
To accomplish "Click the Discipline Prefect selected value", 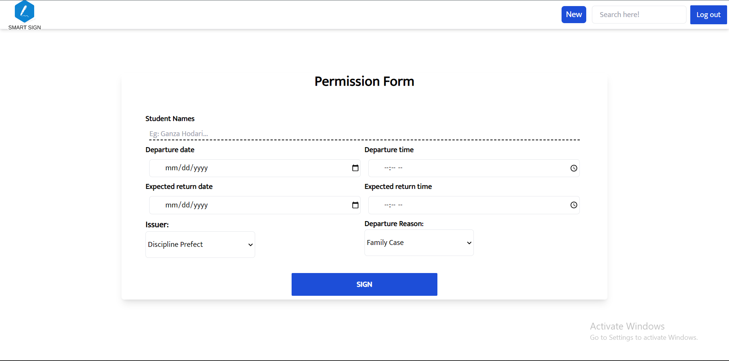I will (175, 245).
